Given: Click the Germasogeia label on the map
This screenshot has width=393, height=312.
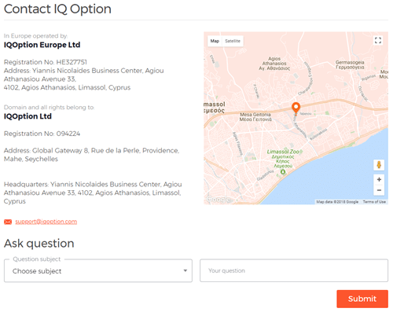Looking at the screenshot, I should tap(350, 64).
